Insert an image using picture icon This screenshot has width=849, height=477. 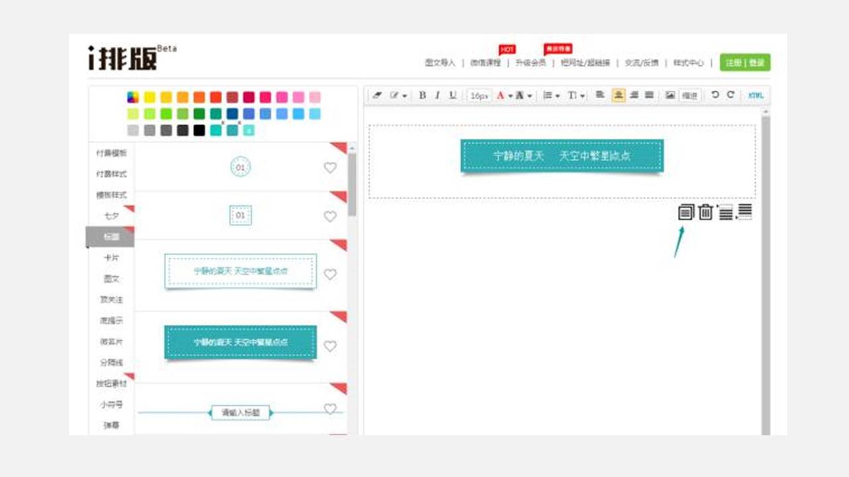click(670, 95)
